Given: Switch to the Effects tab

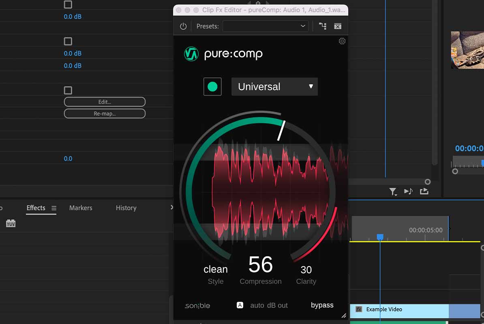Looking at the screenshot, I should tap(36, 208).
